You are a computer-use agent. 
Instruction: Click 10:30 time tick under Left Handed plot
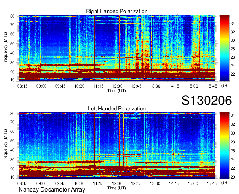click(x=79, y=183)
